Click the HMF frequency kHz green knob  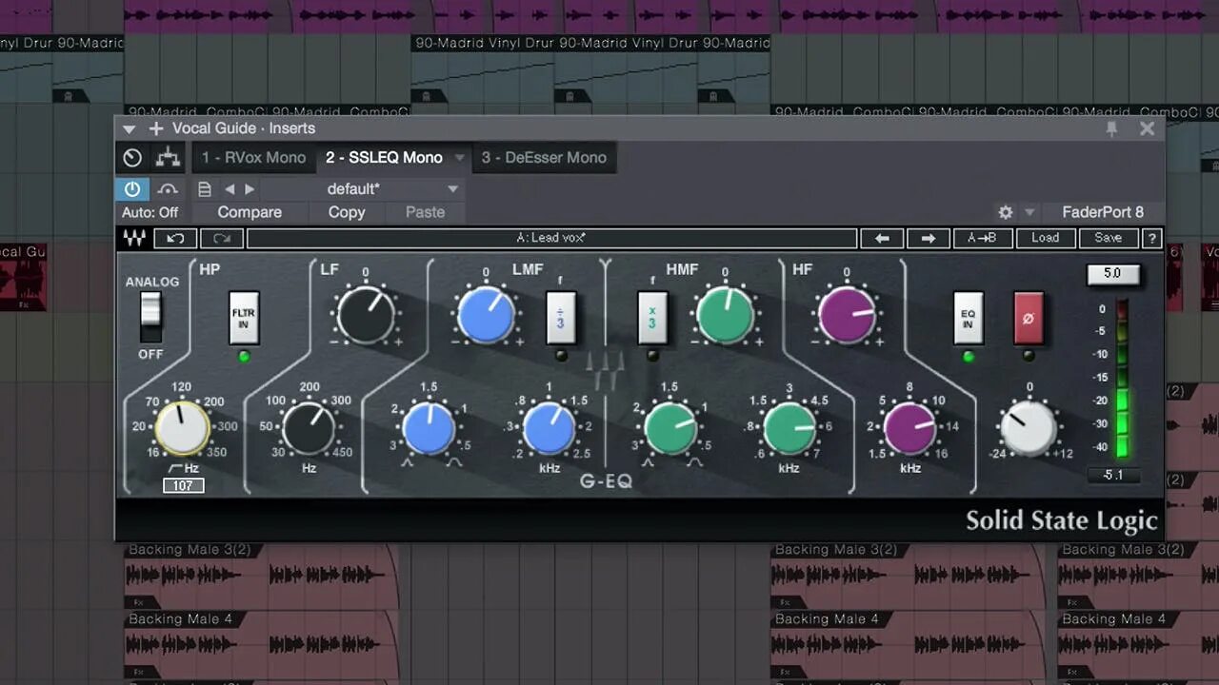(789, 428)
